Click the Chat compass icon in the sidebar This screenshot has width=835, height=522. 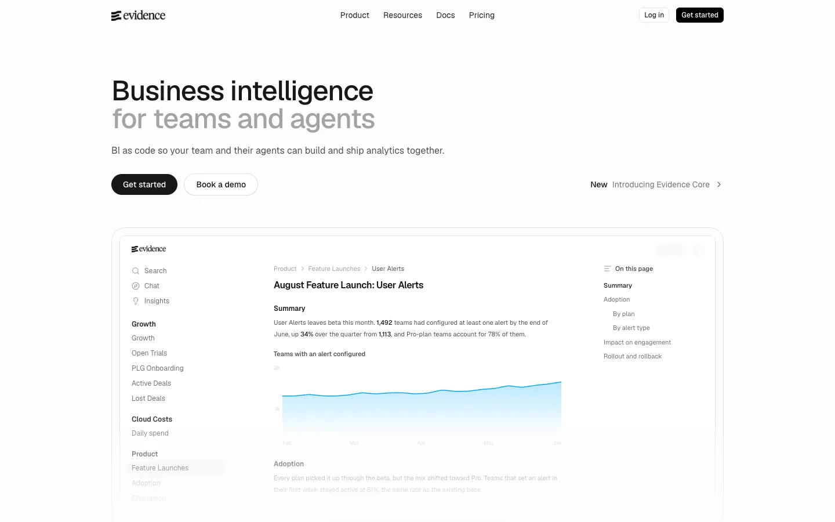point(136,286)
